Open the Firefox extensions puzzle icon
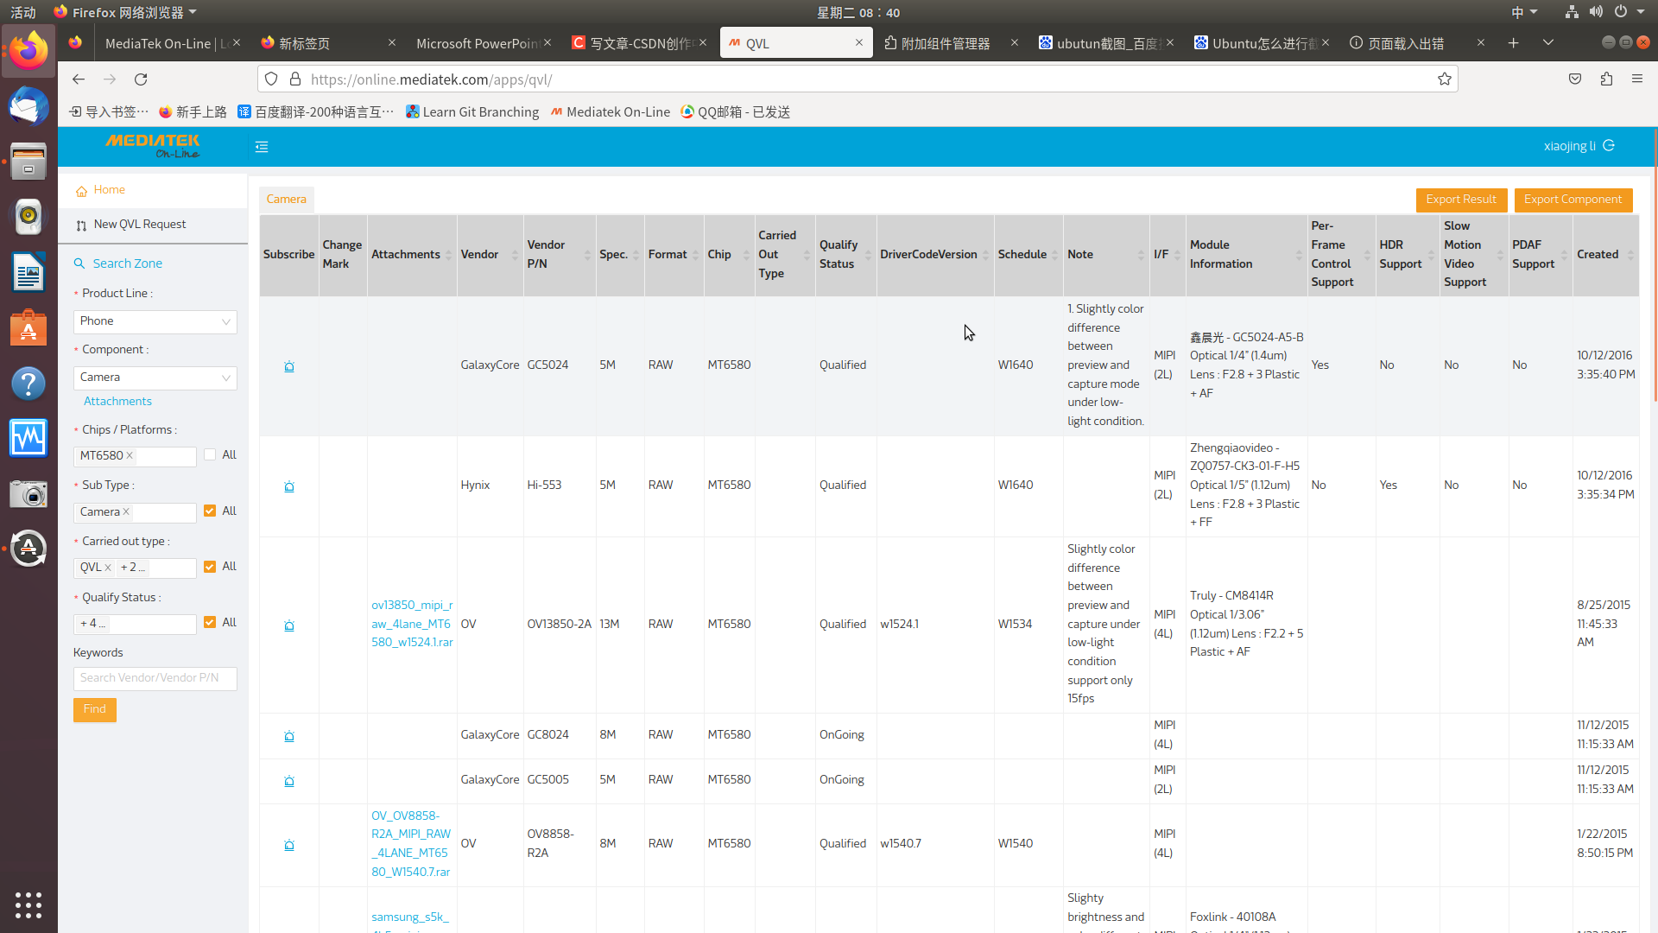Viewport: 1658px width, 933px height. tap(1606, 79)
